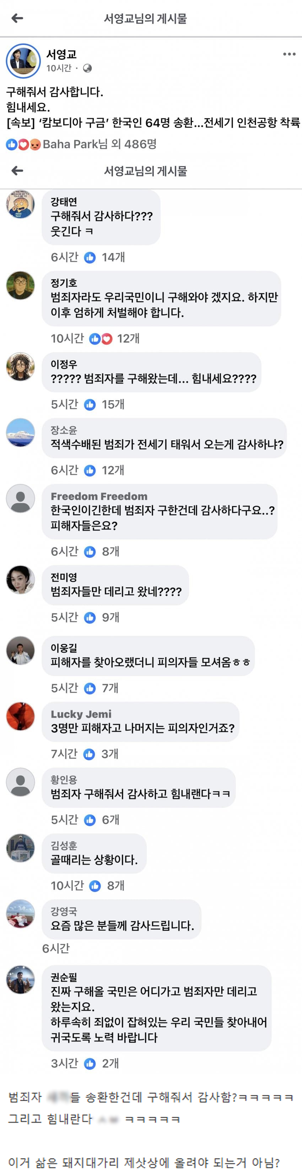Tap the heart reaction on 정기호's comment
The width and height of the screenshot is (302, 1172).
(107, 339)
